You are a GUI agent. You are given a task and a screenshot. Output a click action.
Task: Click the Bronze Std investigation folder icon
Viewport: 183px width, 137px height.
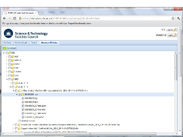click(x=19, y=125)
